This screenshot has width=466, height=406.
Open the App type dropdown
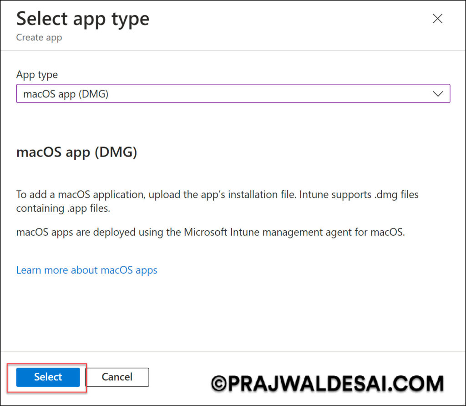[233, 94]
